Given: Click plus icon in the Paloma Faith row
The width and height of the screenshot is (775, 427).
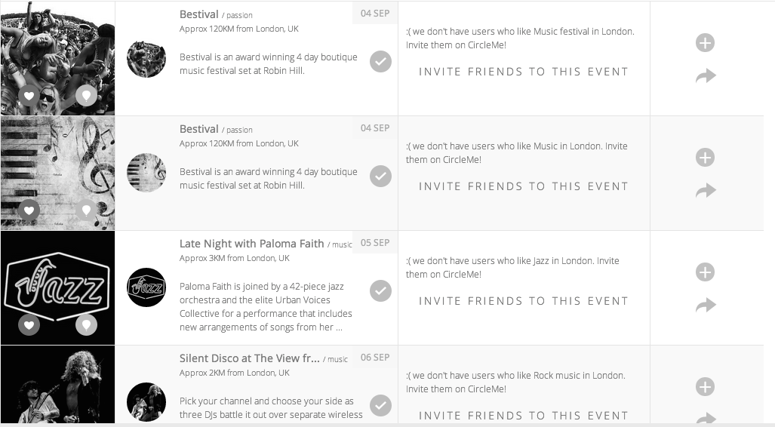Looking at the screenshot, I should point(705,272).
